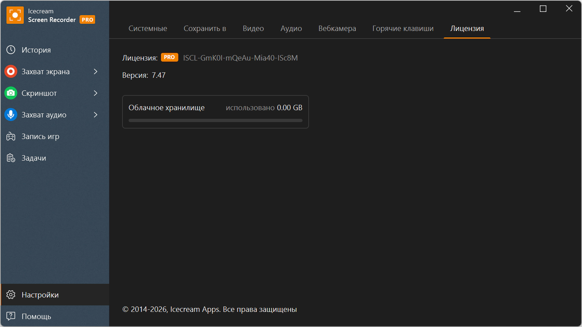Switch to Горячие клавиши tab

coord(403,28)
